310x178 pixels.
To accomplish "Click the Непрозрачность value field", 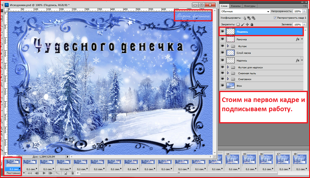I will point(297,11).
